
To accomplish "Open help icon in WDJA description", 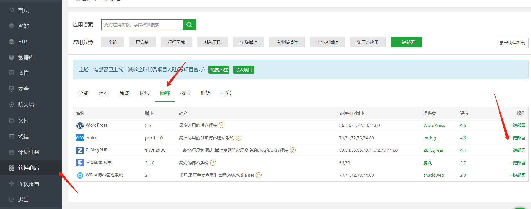I will coord(259,175).
